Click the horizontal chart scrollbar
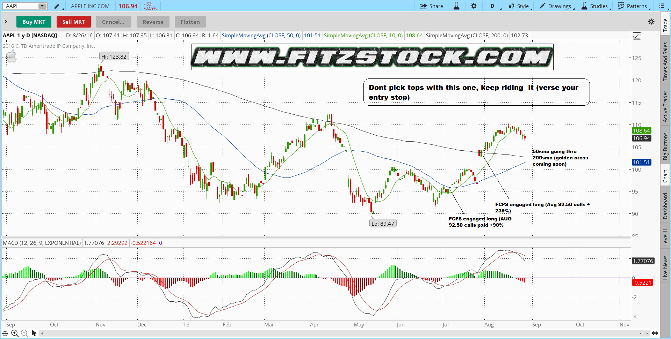Image resolution: width=671 pixels, height=339 pixels. point(341,333)
